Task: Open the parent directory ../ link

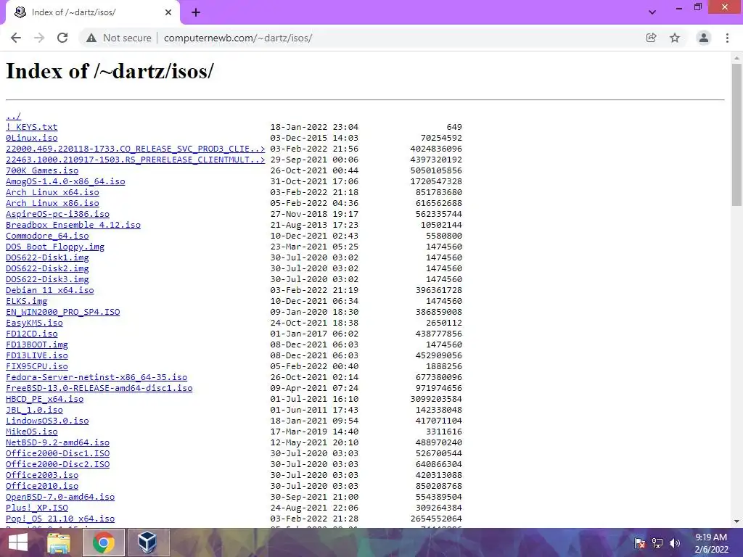Action: 13,116
